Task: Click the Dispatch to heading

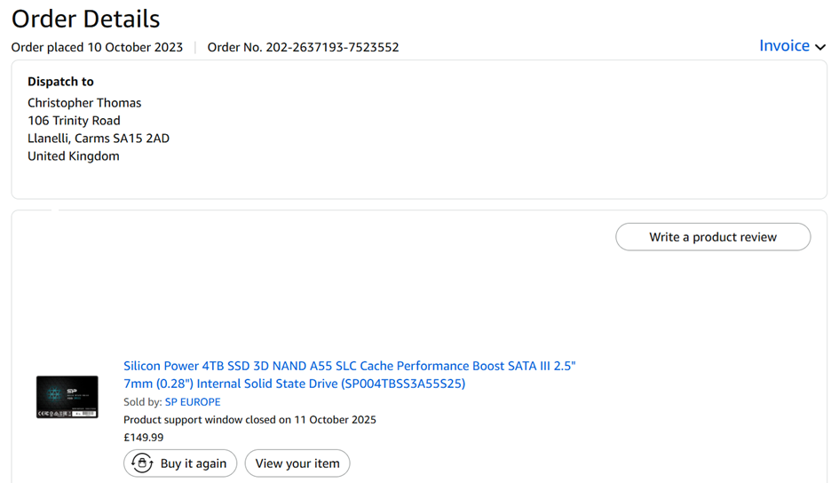Action: tap(60, 82)
